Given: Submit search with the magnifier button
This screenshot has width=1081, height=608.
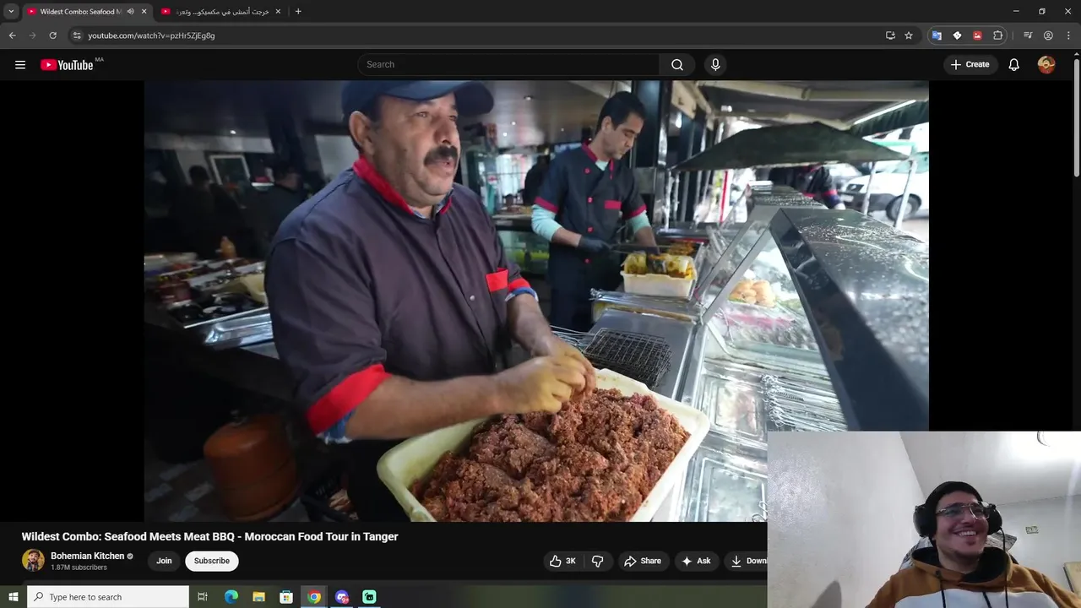Looking at the screenshot, I should [677, 65].
